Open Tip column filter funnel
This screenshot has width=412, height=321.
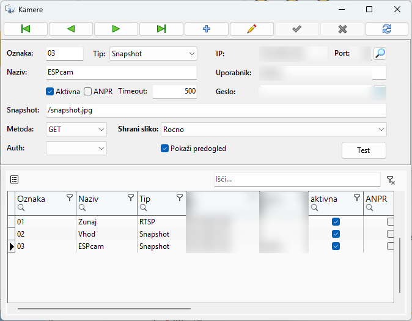point(180,198)
